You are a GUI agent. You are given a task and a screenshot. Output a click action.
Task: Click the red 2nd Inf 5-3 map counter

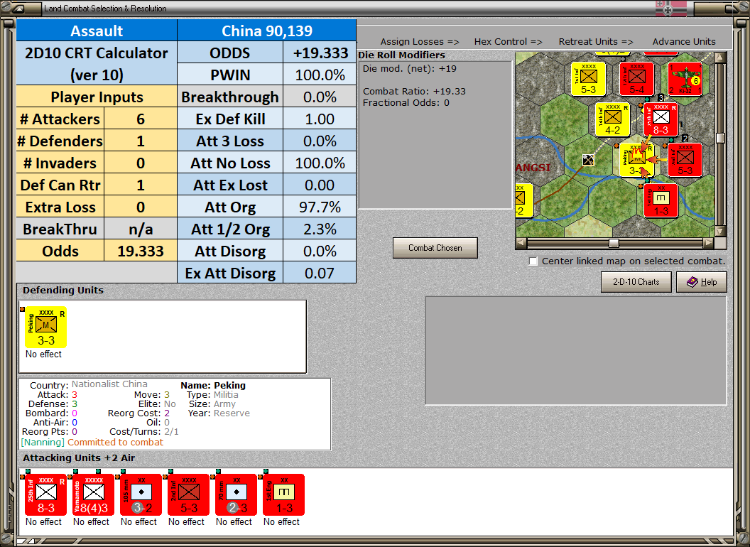[685, 160]
